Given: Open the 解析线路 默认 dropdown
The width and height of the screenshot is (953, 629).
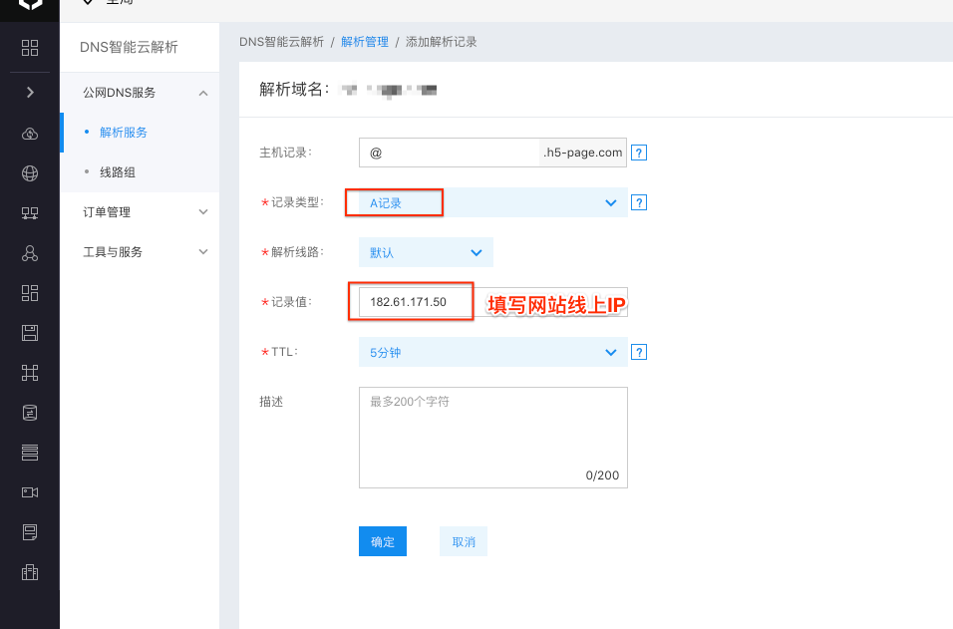Looking at the screenshot, I should tap(426, 252).
